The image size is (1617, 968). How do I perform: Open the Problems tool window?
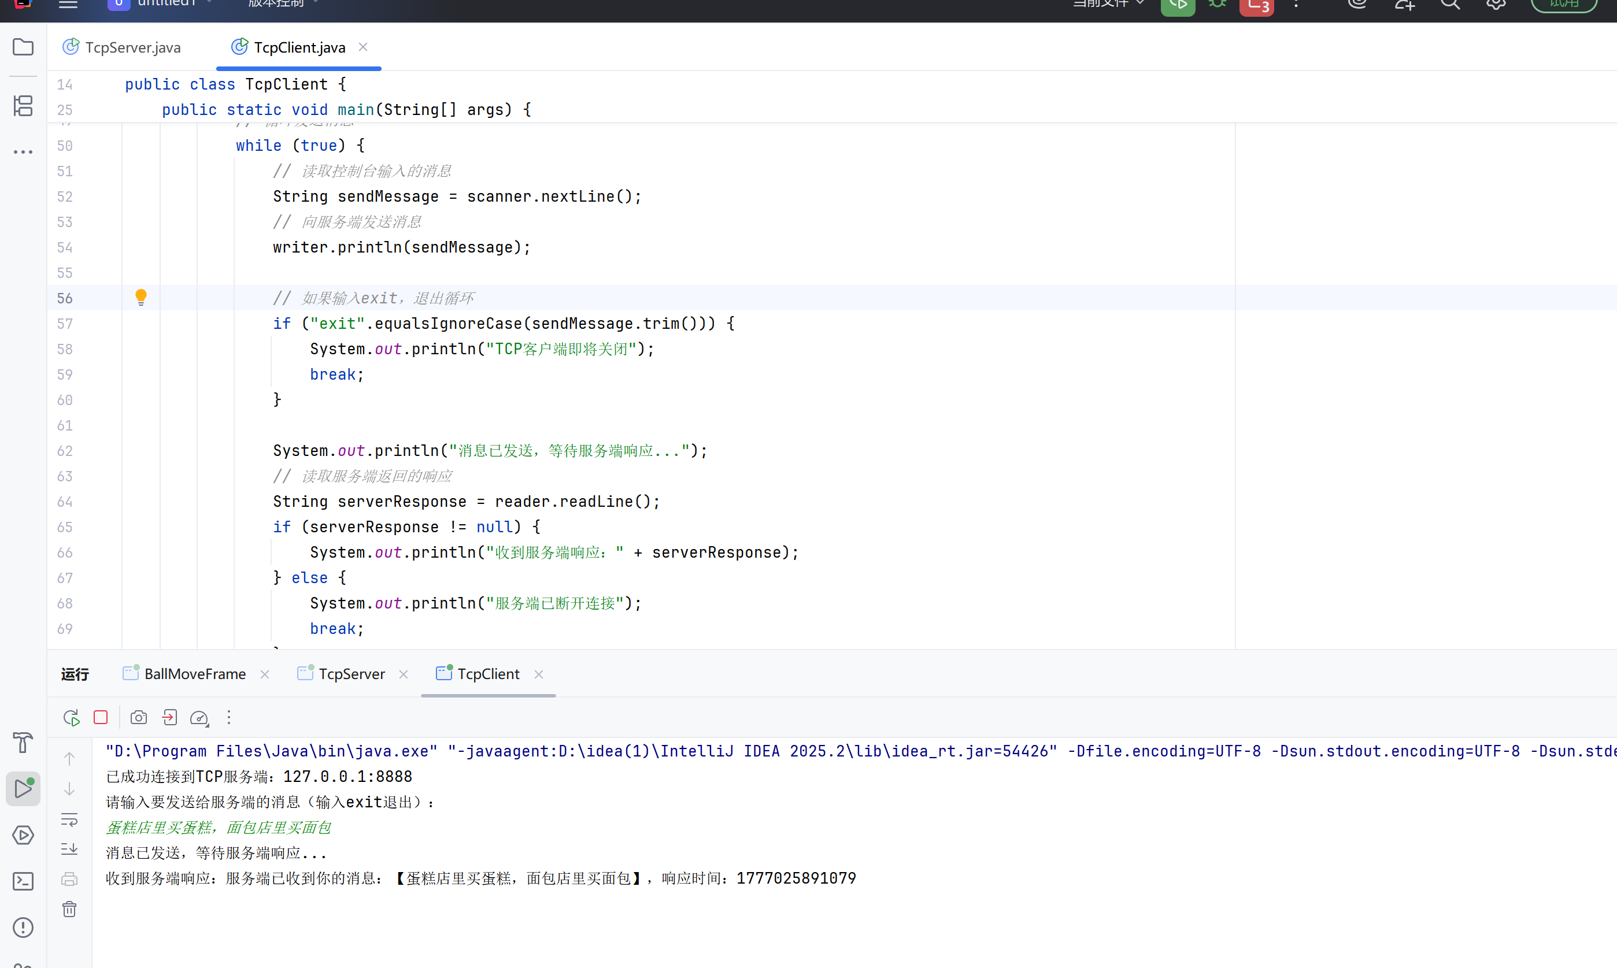pos(23,927)
